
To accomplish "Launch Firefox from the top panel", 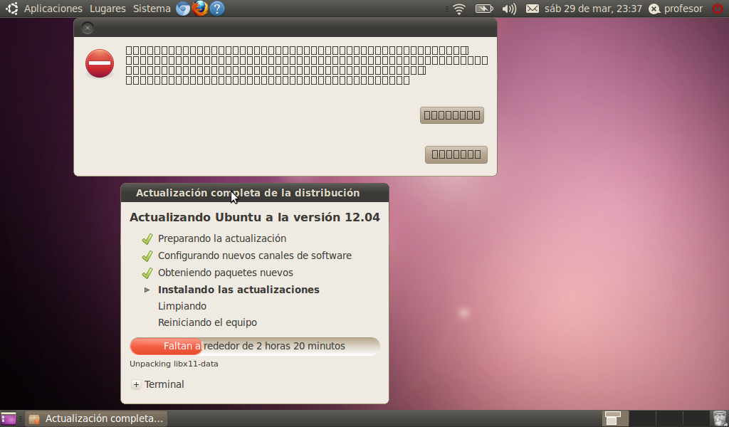I will click(200, 9).
